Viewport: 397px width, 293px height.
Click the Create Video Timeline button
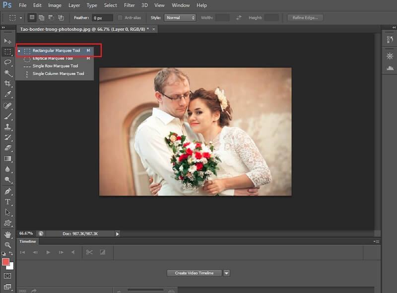coord(194,273)
